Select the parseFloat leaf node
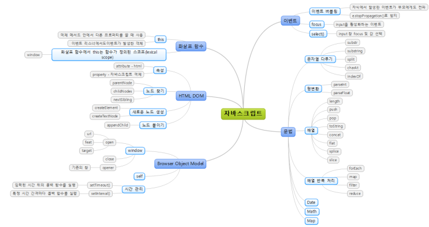Screen dimensions: 429x227 [342, 93]
